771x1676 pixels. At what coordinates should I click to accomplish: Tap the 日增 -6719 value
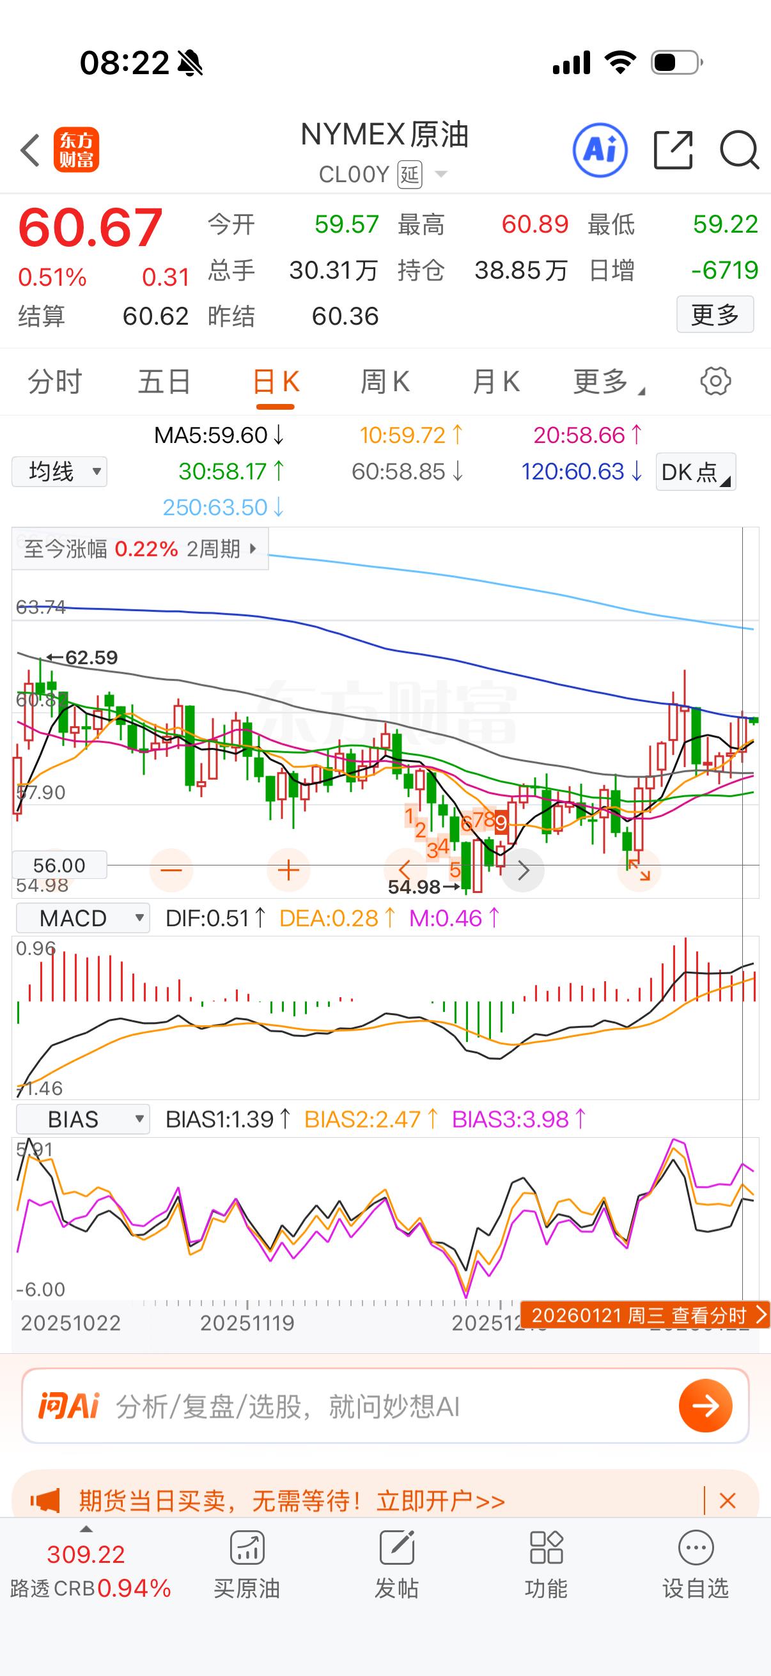tap(725, 270)
